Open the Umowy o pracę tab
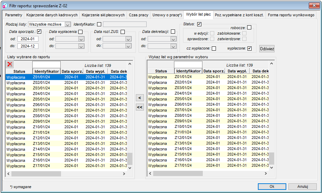 pyautogui.click(x=167, y=15)
